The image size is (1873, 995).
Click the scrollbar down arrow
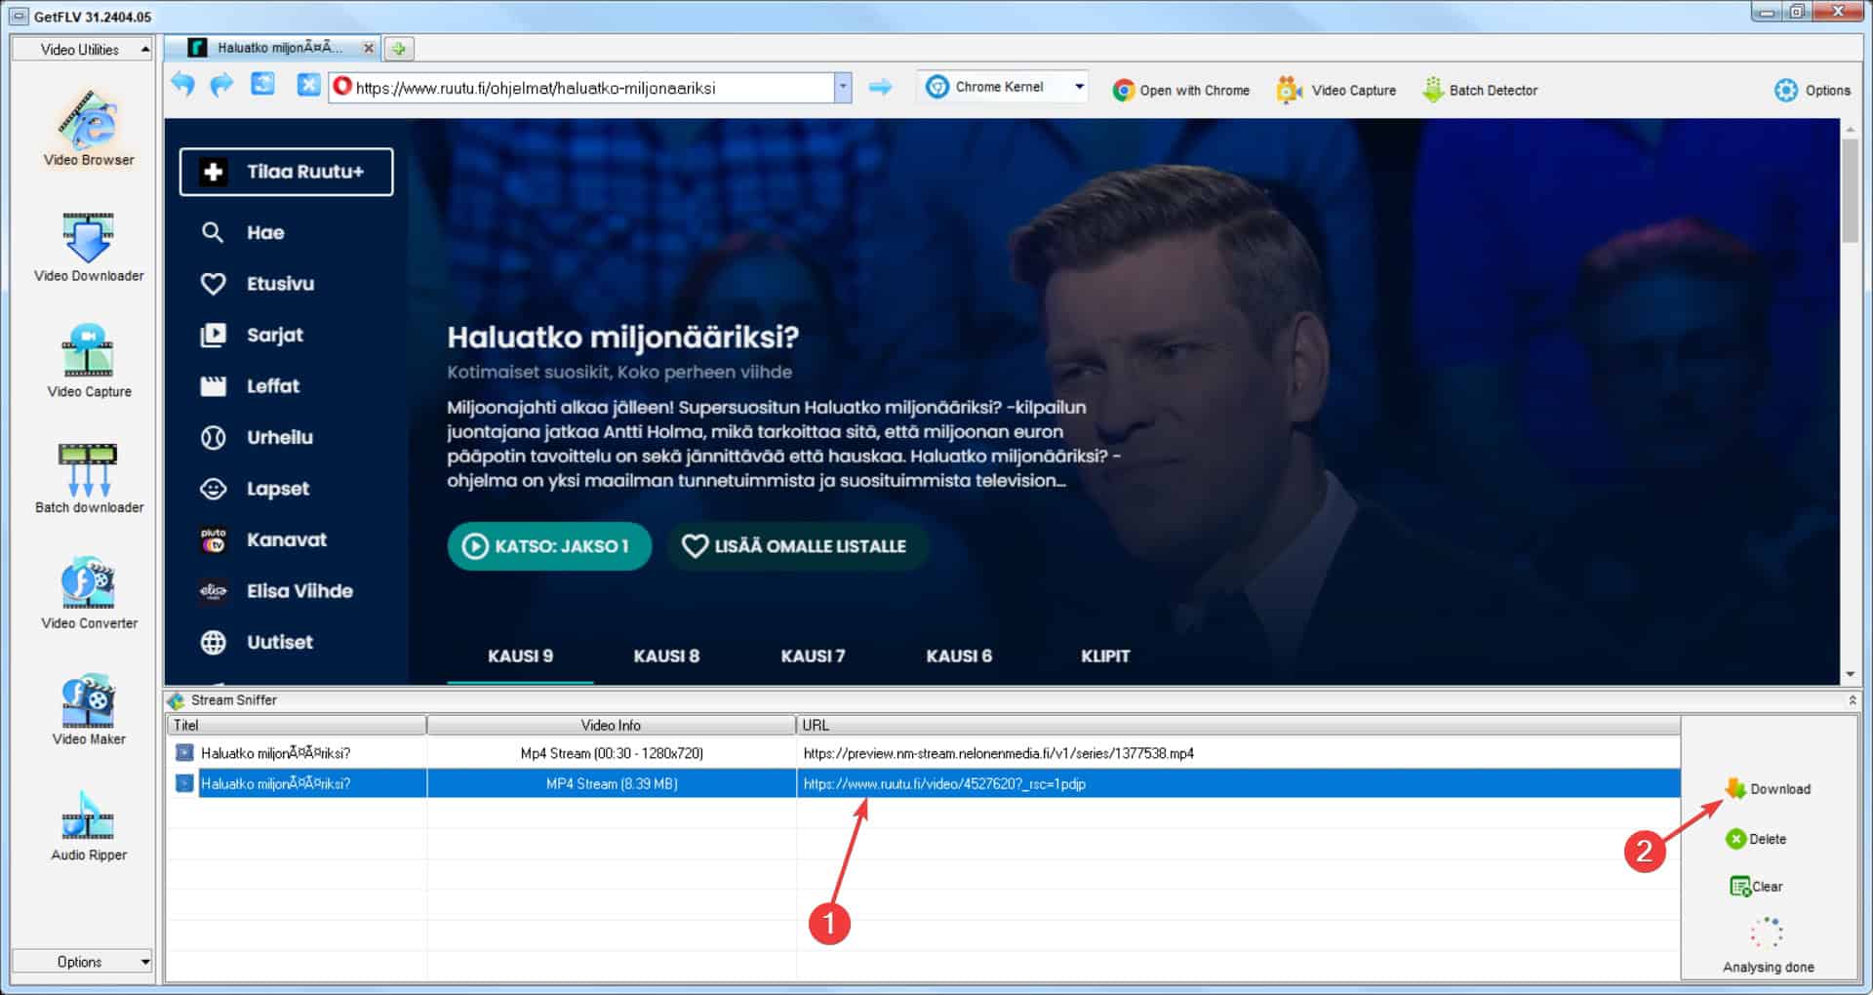[x=1850, y=675]
